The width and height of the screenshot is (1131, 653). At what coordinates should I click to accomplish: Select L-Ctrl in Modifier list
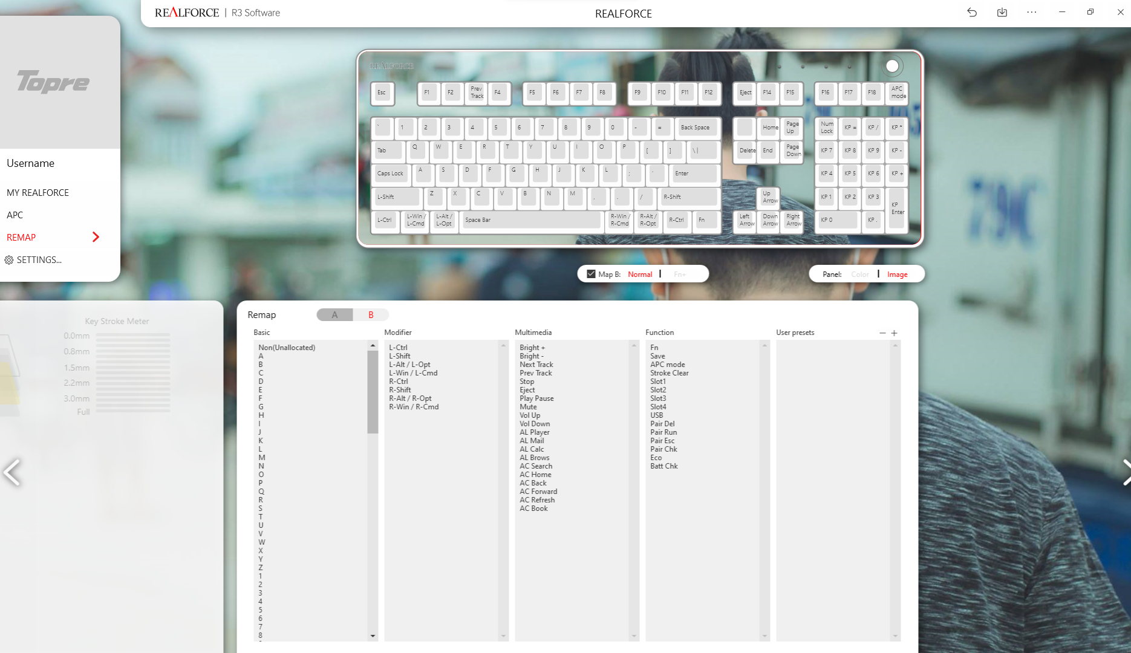coord(398,348)
